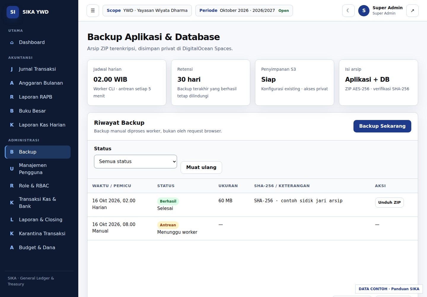Click the SHA-256 contoh sidik jari text
Image resolution: width=427 pixels, height=297 pixels.
pyautogui.click(x=298, y=201)
